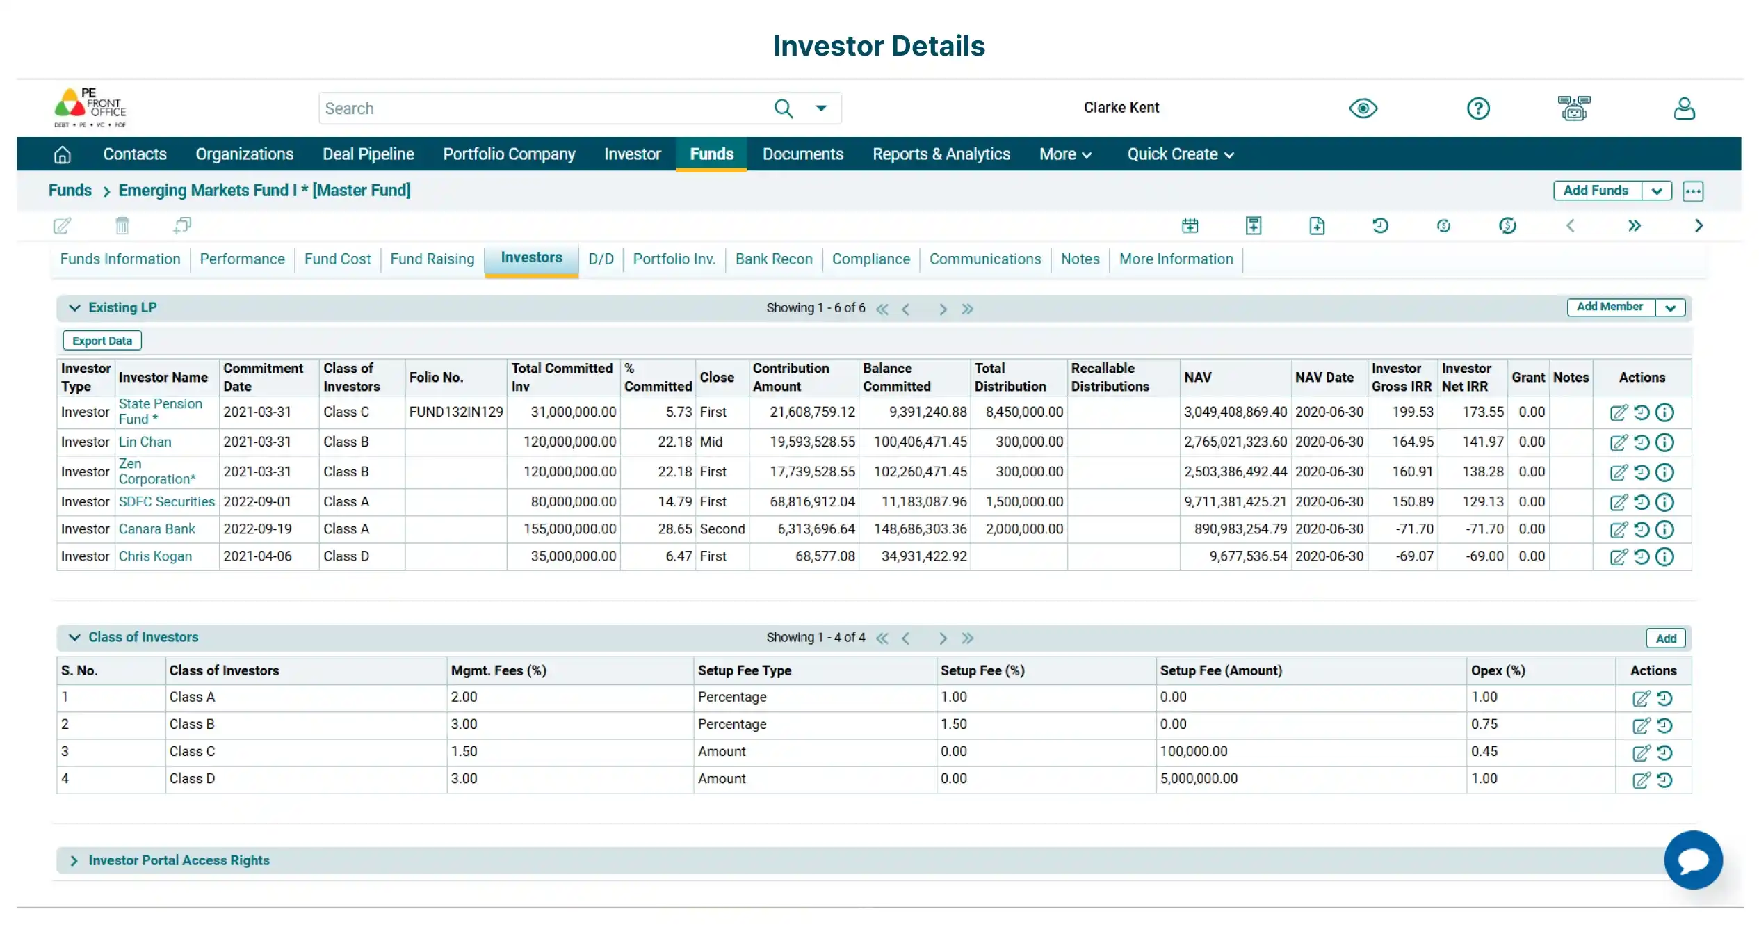The width and height of the screenshot is (1759, 925).
Task: Edit the SDFC Securities investor row
Action: [x=1619, y=502]
